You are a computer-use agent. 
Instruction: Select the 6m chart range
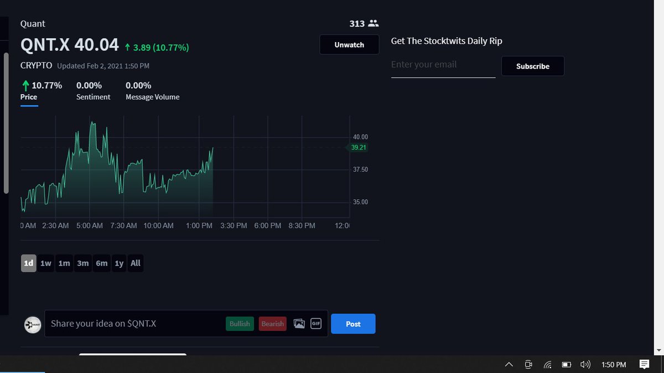point(102,263)
